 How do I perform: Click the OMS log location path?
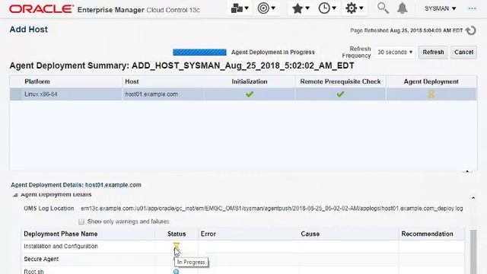pos(272,209)
